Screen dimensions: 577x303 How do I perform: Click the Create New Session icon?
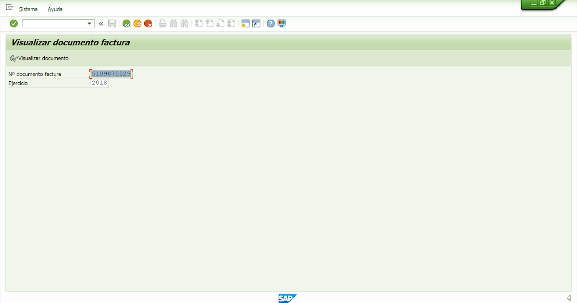[245, 23]
